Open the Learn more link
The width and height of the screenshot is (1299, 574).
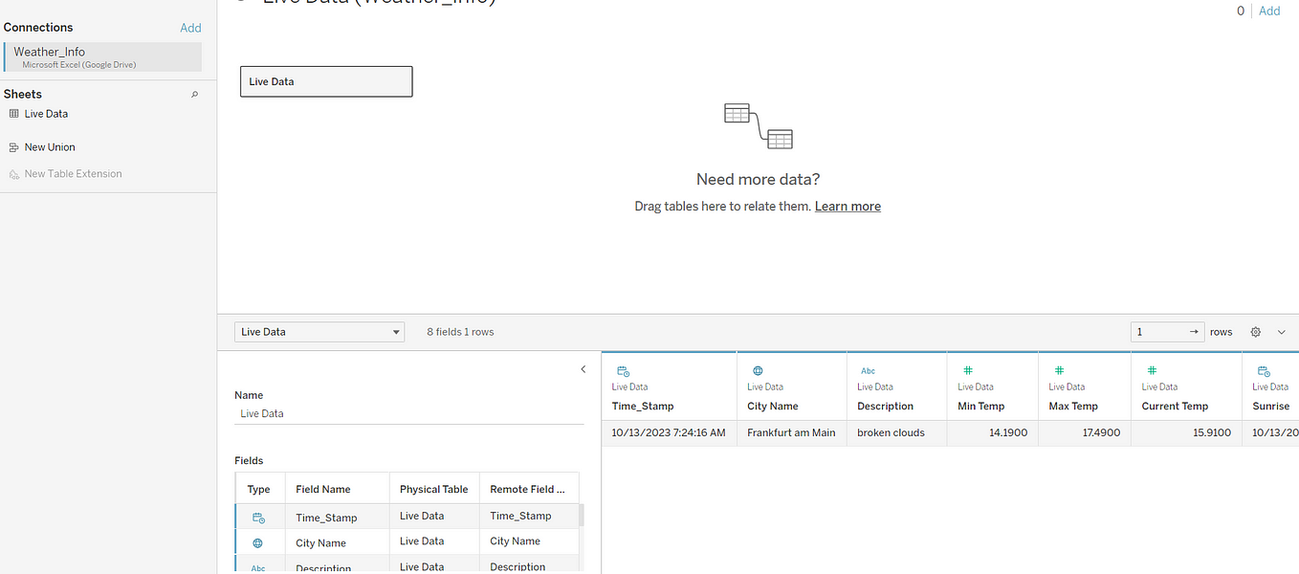coord(848,207)
